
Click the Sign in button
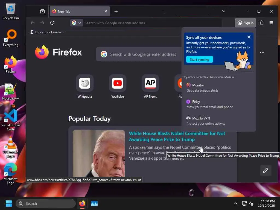pyautogui.click(x=246, y=23)
